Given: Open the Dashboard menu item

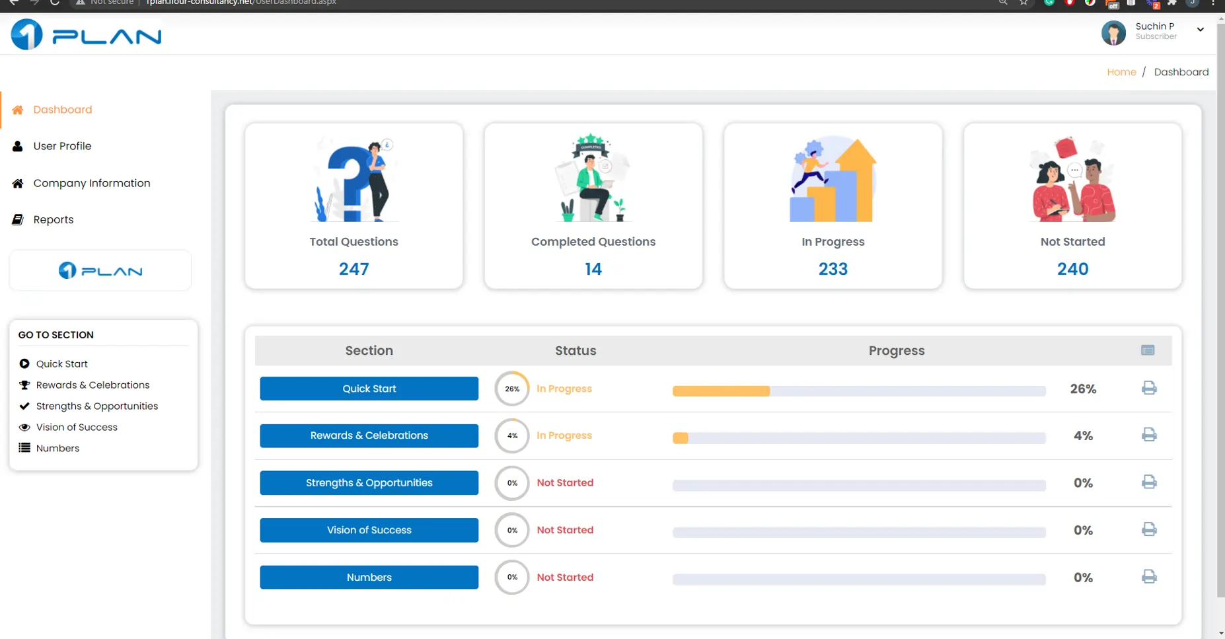Looking at the screenshot, I should 63,110.
